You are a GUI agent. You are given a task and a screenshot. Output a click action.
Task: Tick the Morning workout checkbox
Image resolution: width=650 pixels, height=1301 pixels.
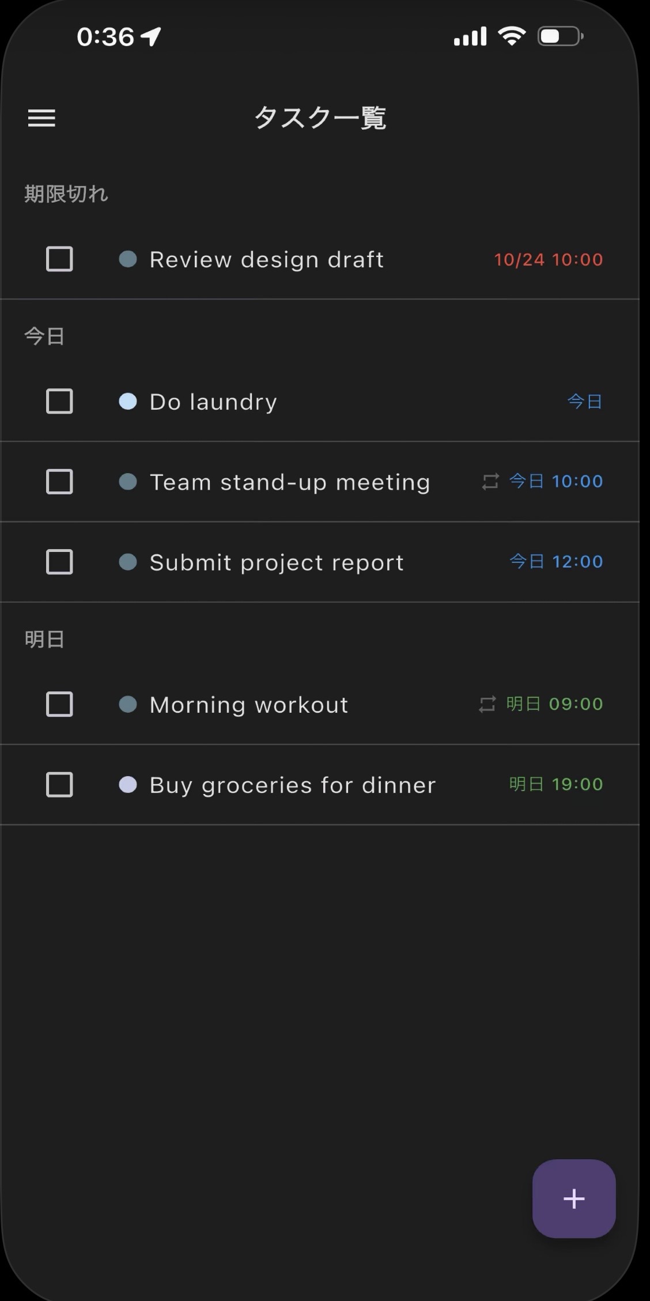point(59,704)
